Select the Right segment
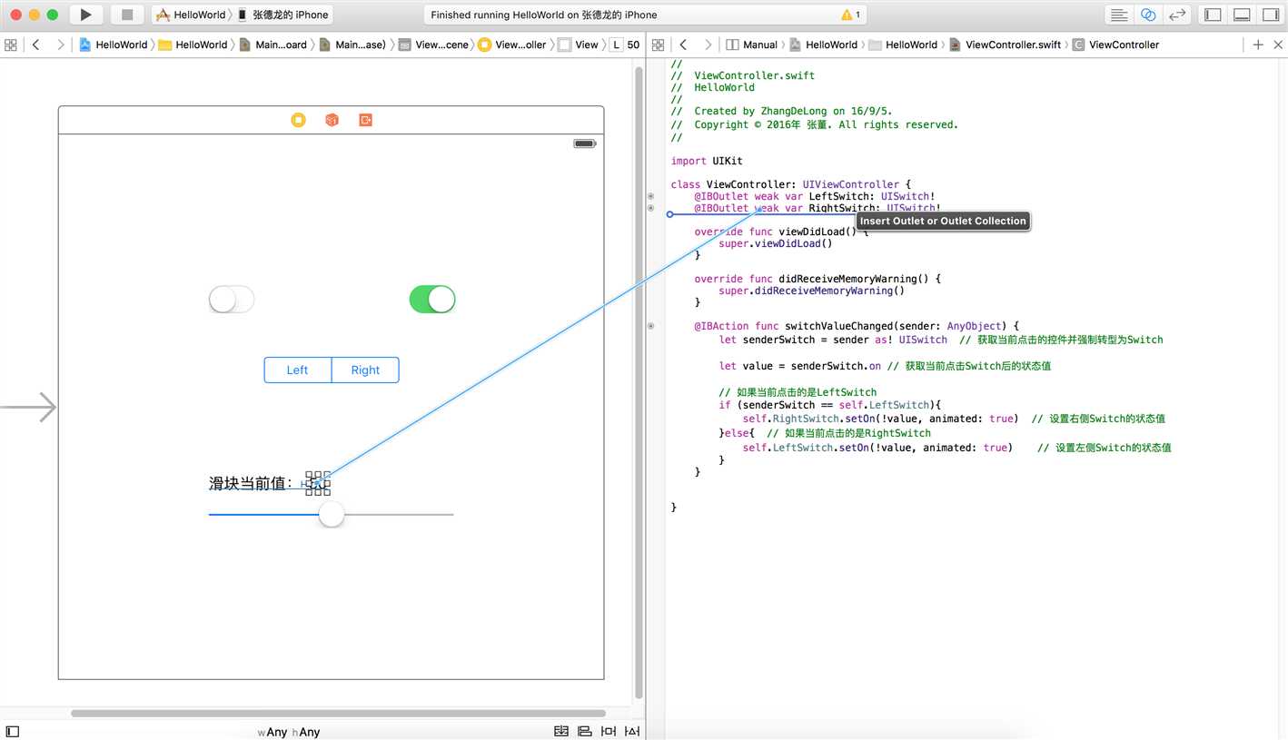The height and width of the screenshot is (740, 1288). tap(365, 370)
